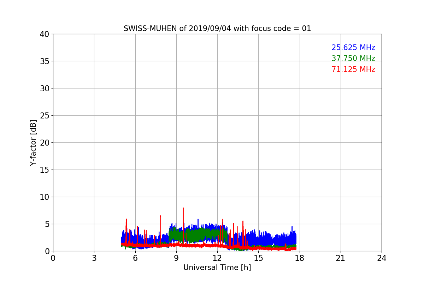
Task: Click the Y-factor [dB] axis label
Action: click(33, 142)
